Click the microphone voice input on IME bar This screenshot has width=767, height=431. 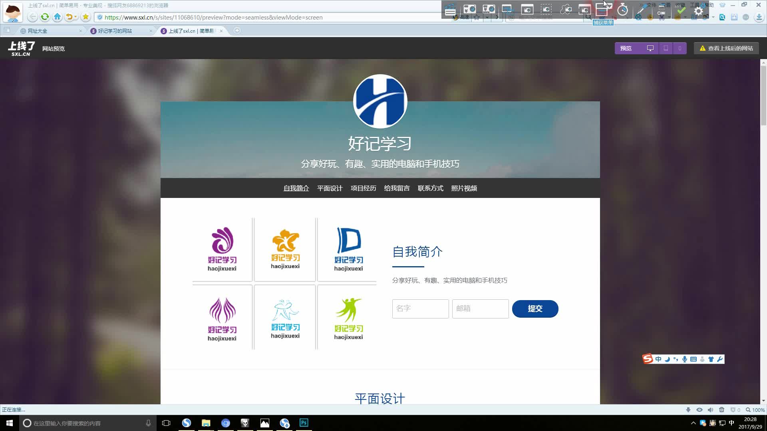pyautogui.click(x=685, y=359)
